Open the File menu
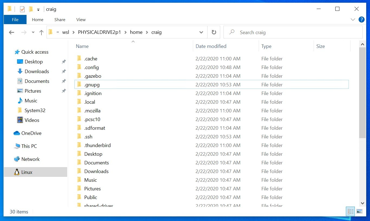The height and width of the screenshot is (221, 370). click(x=15, y=19)
